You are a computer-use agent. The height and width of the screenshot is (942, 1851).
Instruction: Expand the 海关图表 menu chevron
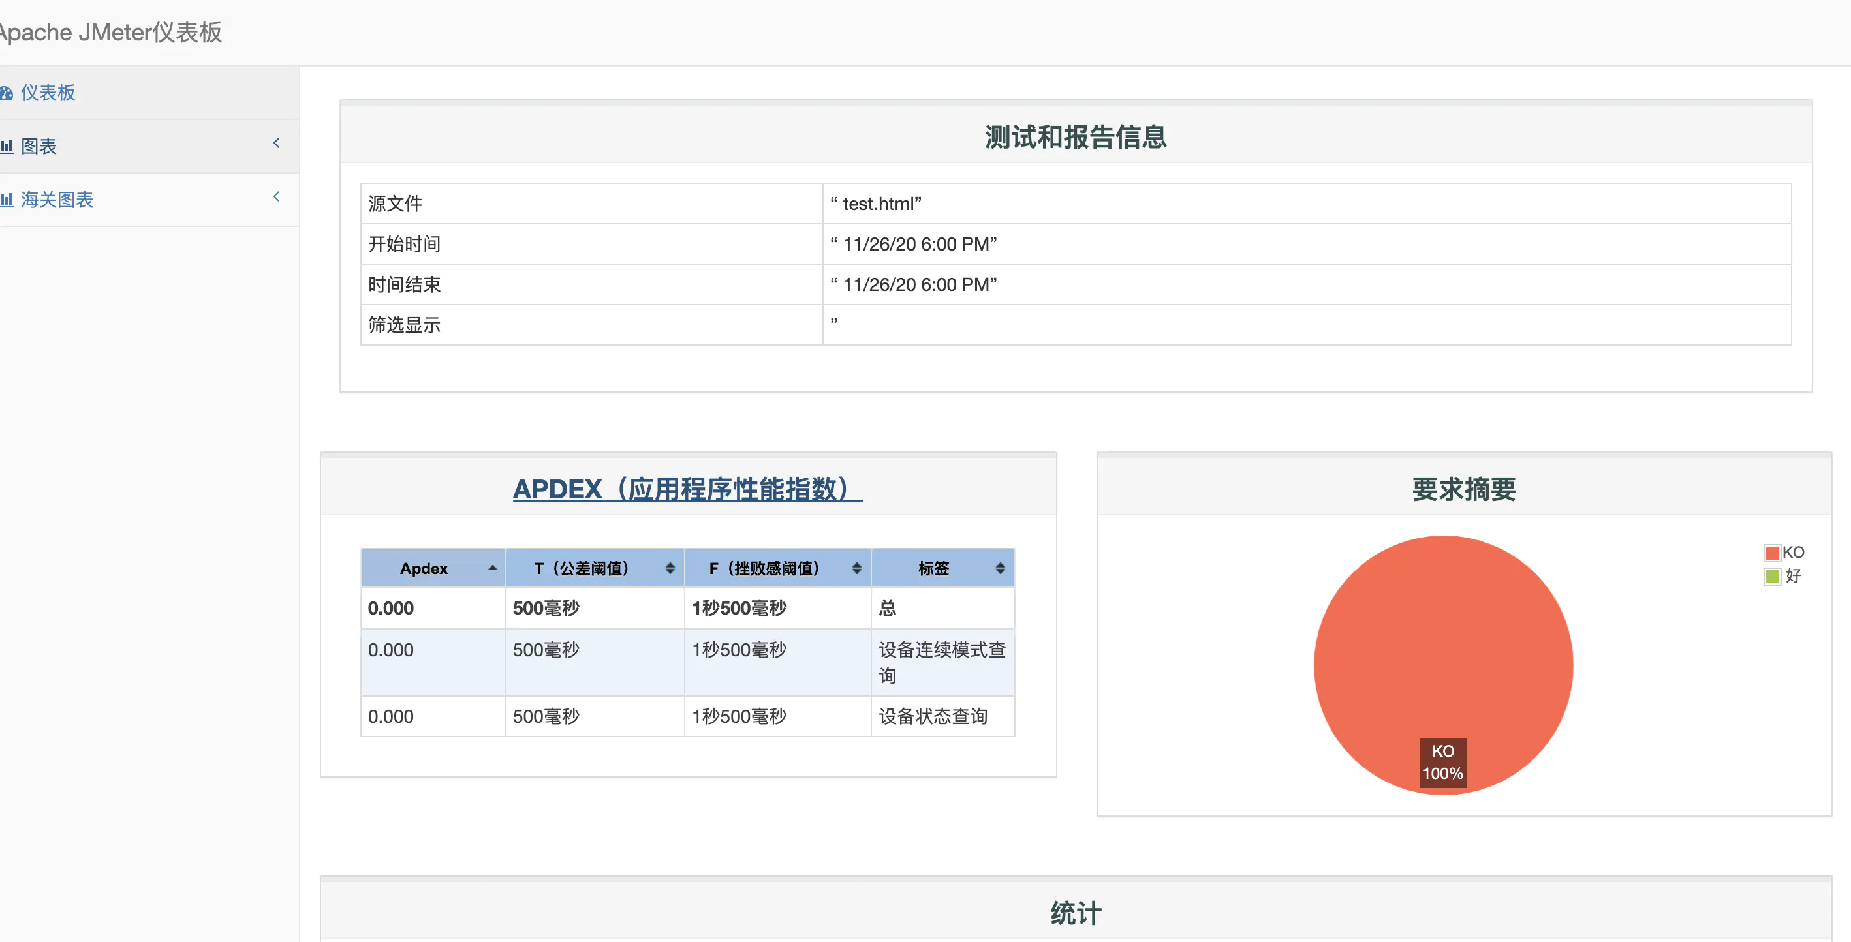tap(276, 197)
